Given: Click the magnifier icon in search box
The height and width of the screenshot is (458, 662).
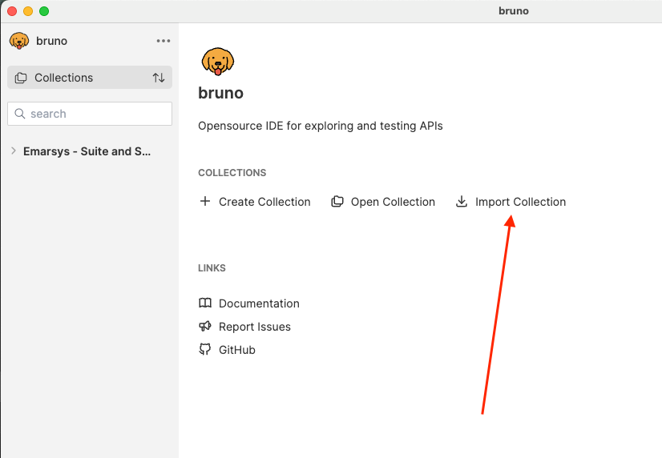Looking at the screenshot, I should (x=20, y=114).
